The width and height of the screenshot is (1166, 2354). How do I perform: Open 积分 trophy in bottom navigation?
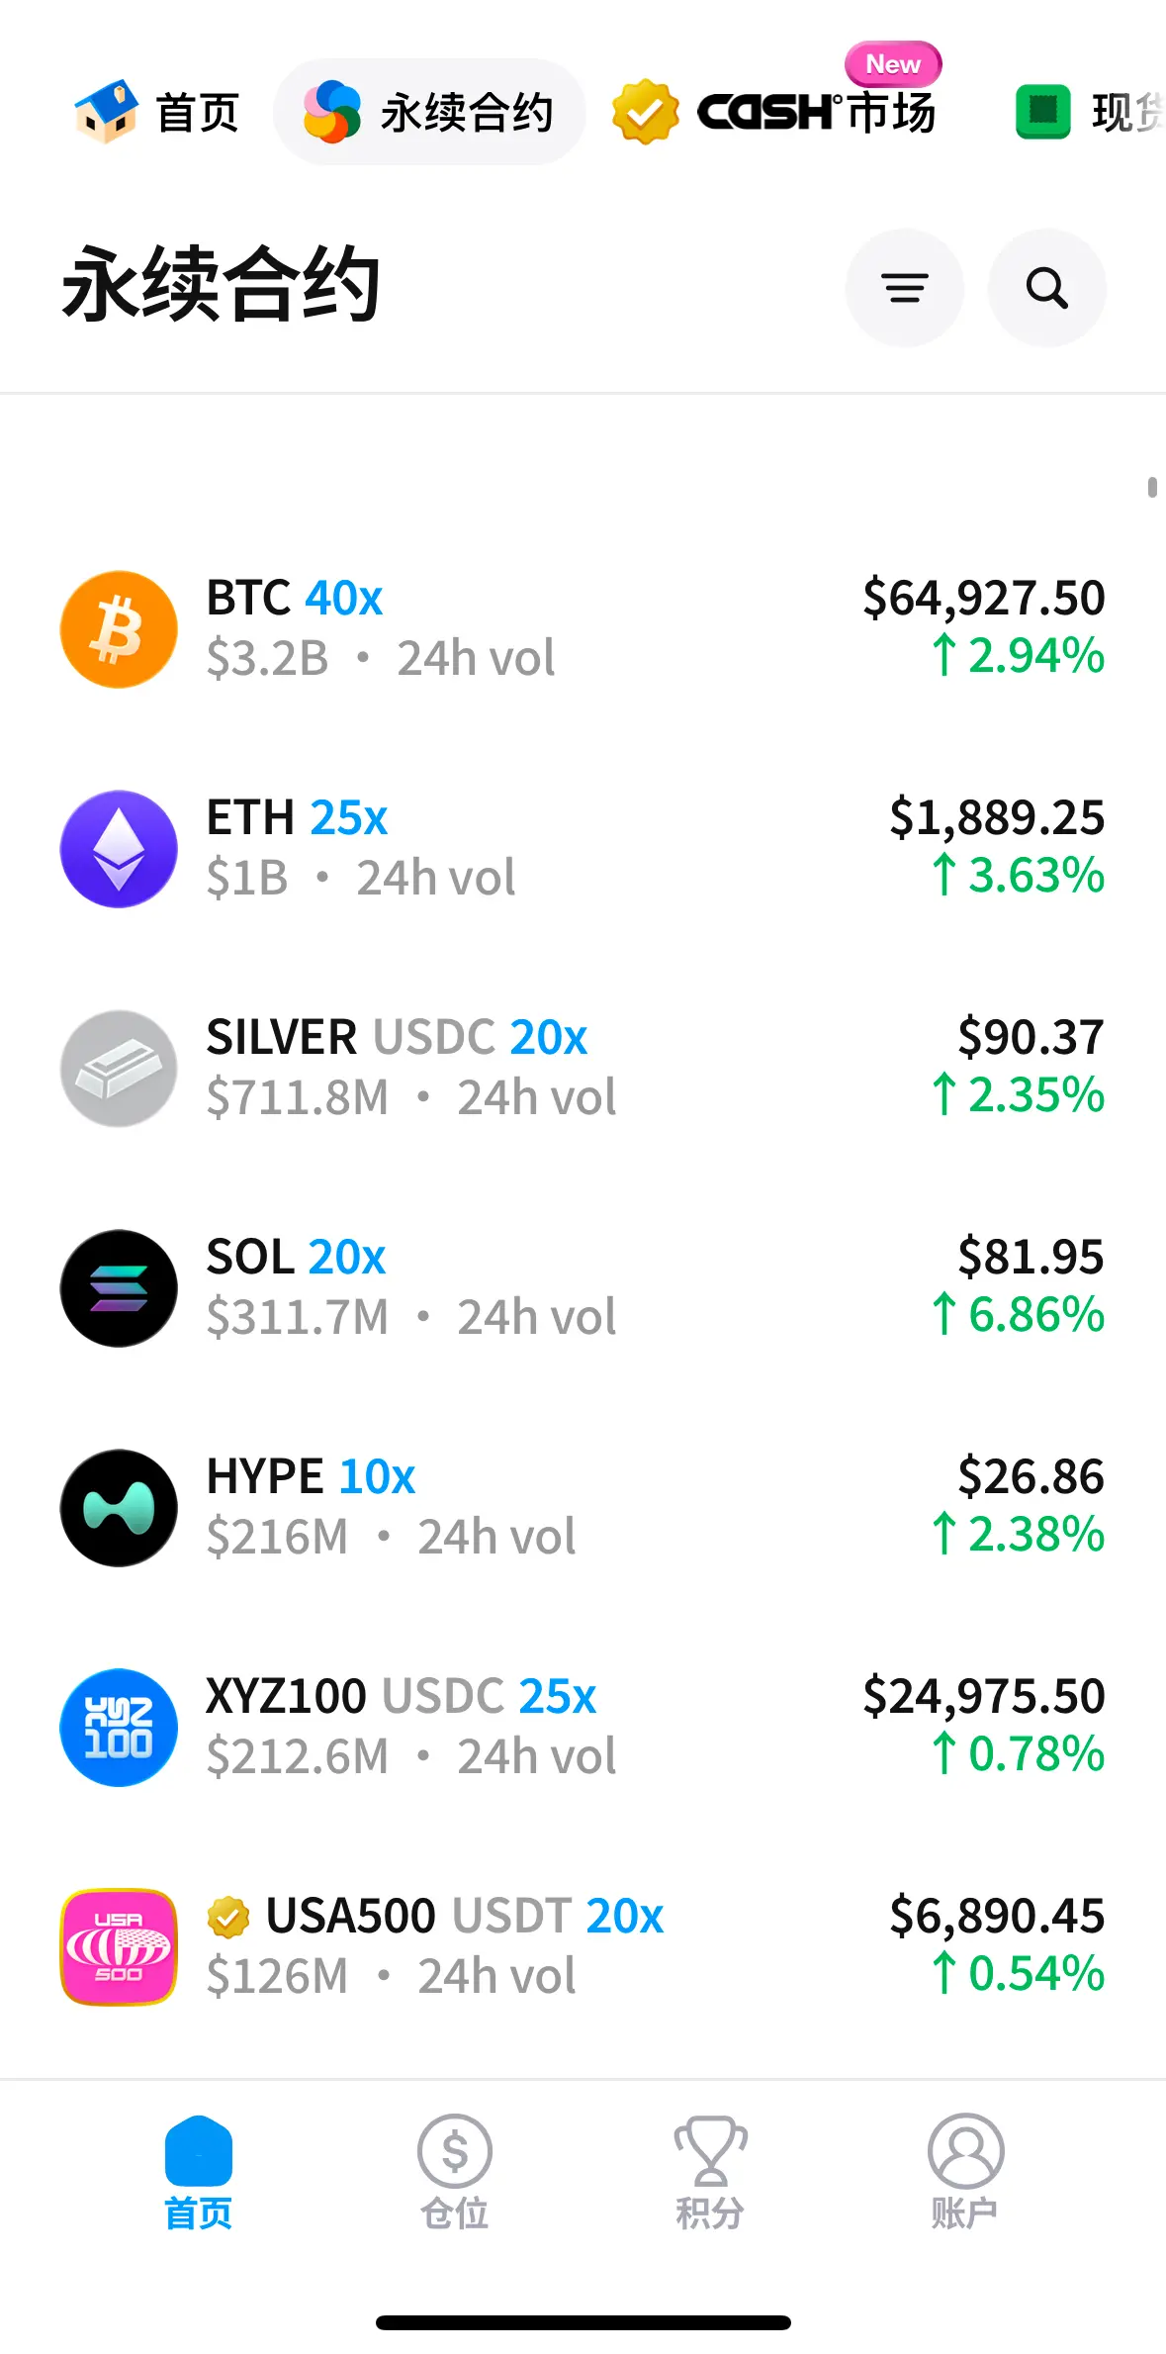[x=710, y=2172]
